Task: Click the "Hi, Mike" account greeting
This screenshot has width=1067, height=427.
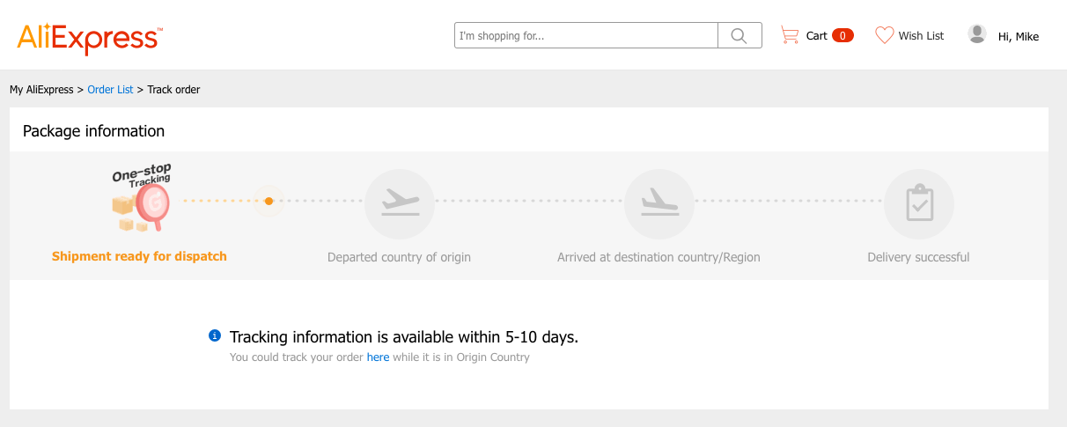Action: (x=1019, y=36)
